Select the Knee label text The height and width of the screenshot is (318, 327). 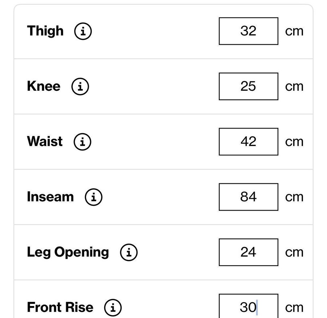coord(44,86)
